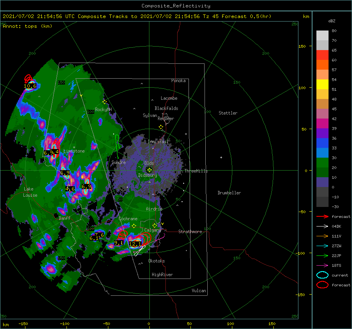This screenshot has width=352, height=329.
Task: Click the red forecast arrow legend icon
Action: click(x=322, y=216)
